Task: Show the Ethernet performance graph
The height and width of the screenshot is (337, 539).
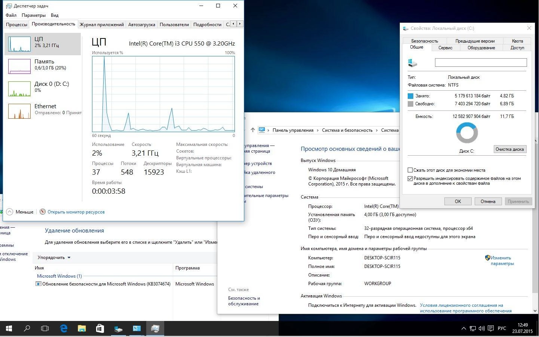Action: pos(42,111)
